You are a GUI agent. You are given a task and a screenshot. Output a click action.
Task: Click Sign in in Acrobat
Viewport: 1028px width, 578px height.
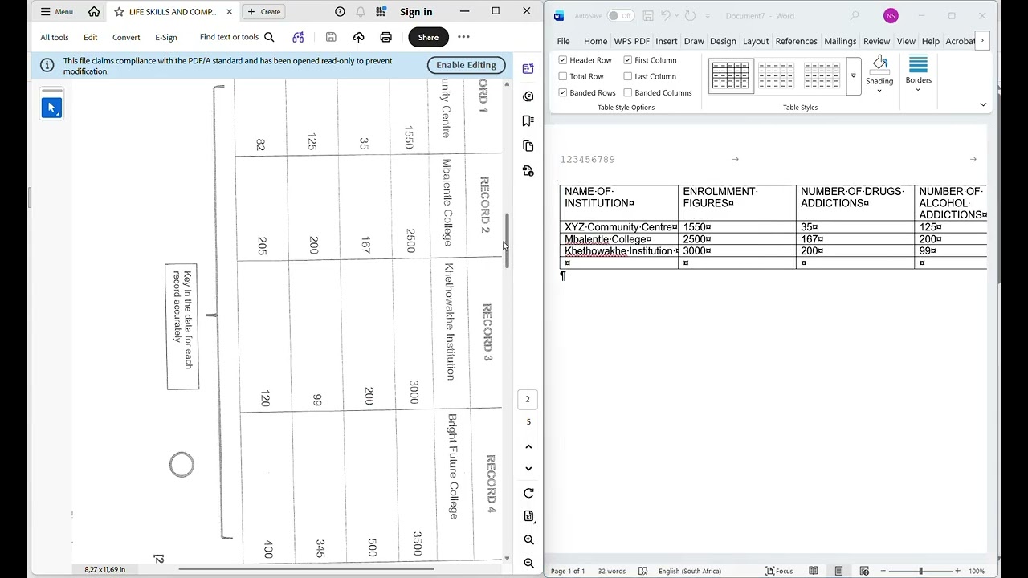[x=416, y=11]
